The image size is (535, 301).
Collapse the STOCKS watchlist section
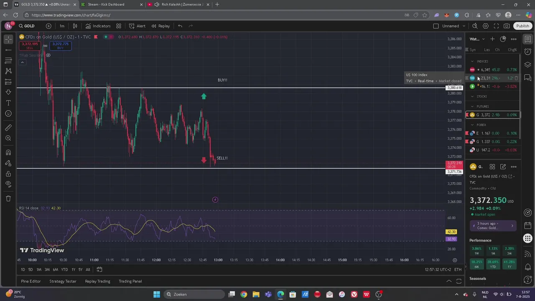(x=472, y=97)
